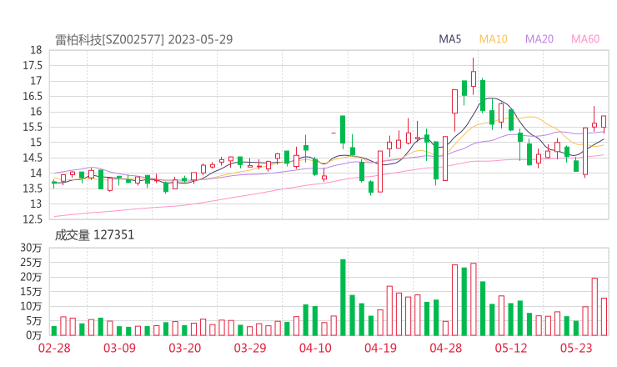Click the 05-12 date axis label

[x=511, y=348]
